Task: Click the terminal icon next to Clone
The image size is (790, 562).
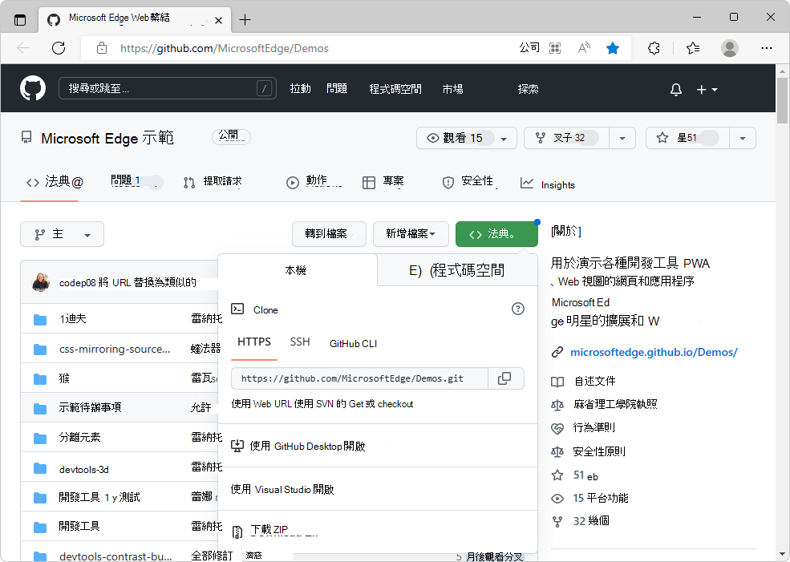Action: [x=237, y=309]
